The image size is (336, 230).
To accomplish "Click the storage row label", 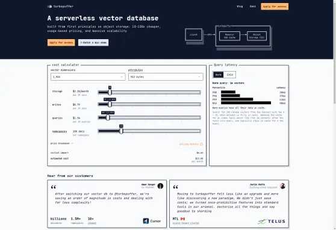I will tap(57, 92).
